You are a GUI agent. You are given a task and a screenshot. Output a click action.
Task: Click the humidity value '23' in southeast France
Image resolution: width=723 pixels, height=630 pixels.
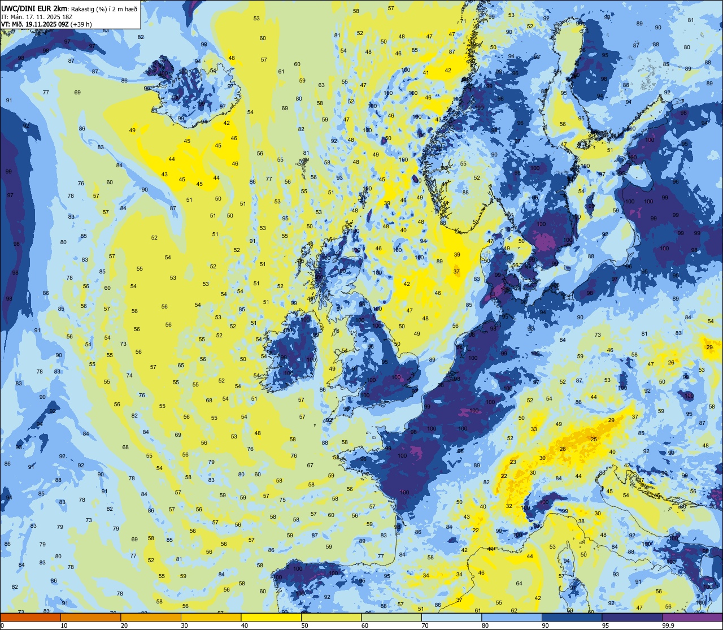pos(513,462)
